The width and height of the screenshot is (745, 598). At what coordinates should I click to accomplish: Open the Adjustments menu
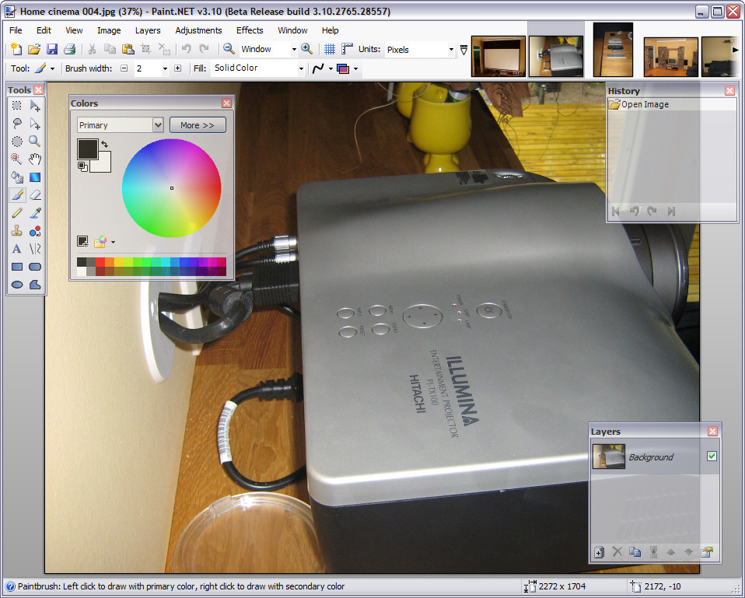tap(198, 30)
